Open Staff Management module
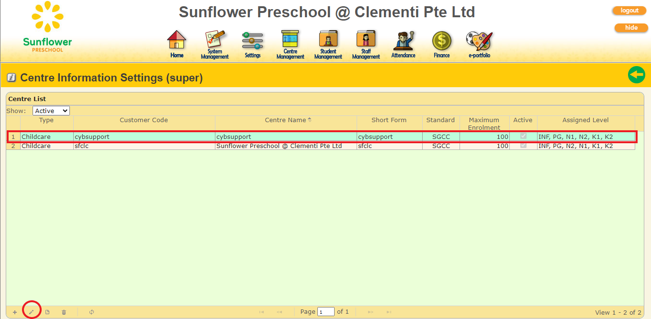 (366, 45)
